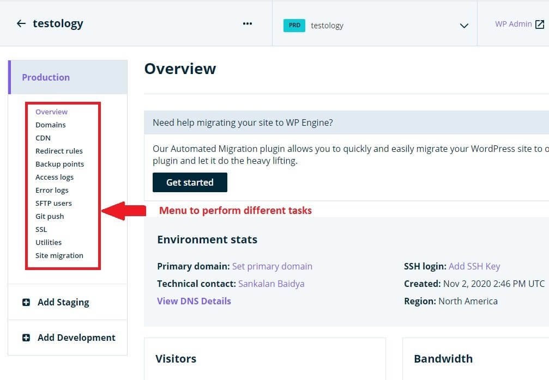Open the Domains menu item
Viewport: 549px width, 380px height.
pos(50,125)
